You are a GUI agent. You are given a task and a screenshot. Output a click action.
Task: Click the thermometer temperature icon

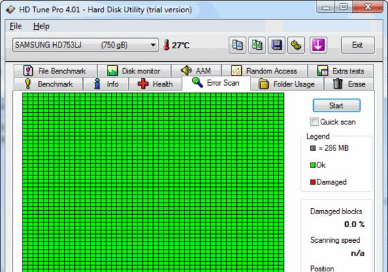(167, 45)
